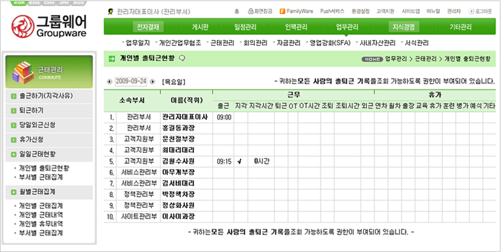The image size is (501, 252).
Task: Expand 출근하기(지각사유) in the sidebar
Action: 41,96
